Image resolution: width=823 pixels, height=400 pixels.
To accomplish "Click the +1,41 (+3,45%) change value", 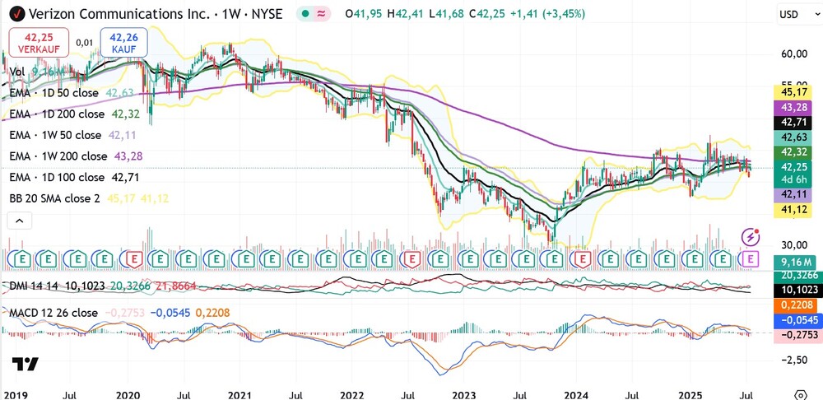I will click(x=548, y=14).
